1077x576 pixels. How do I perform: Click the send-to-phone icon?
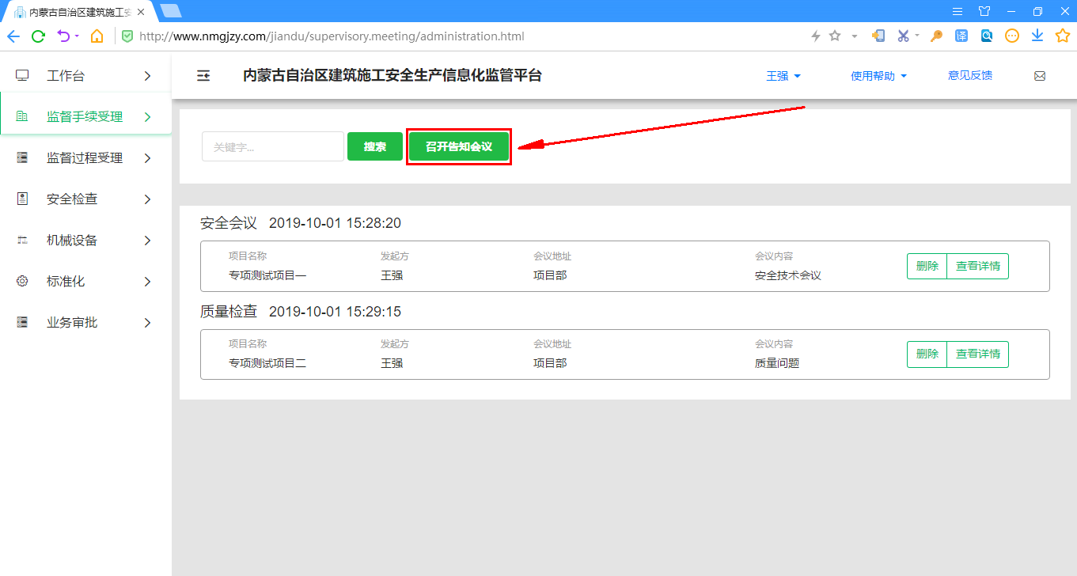tap(878, 36)
